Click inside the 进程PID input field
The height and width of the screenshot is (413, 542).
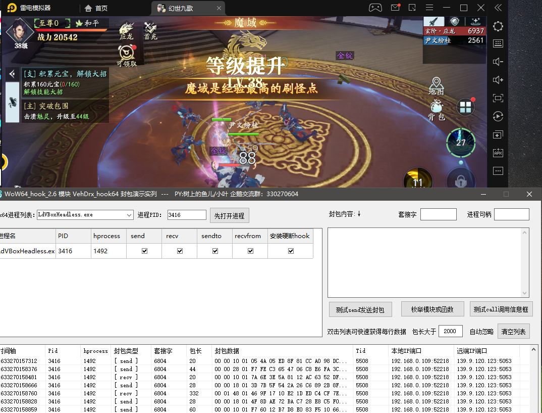tap(187, 214)
